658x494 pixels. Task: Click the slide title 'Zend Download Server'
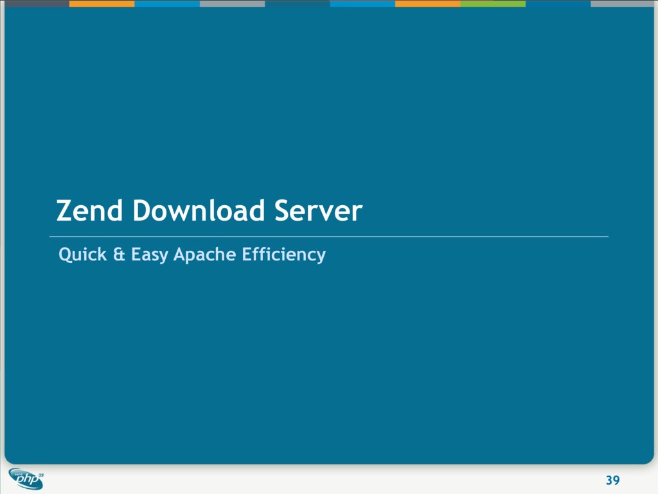point(209,210)
